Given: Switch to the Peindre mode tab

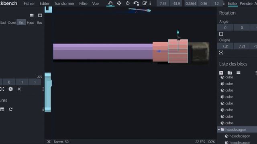Looking at the screenshot, I should pos(246,4).
